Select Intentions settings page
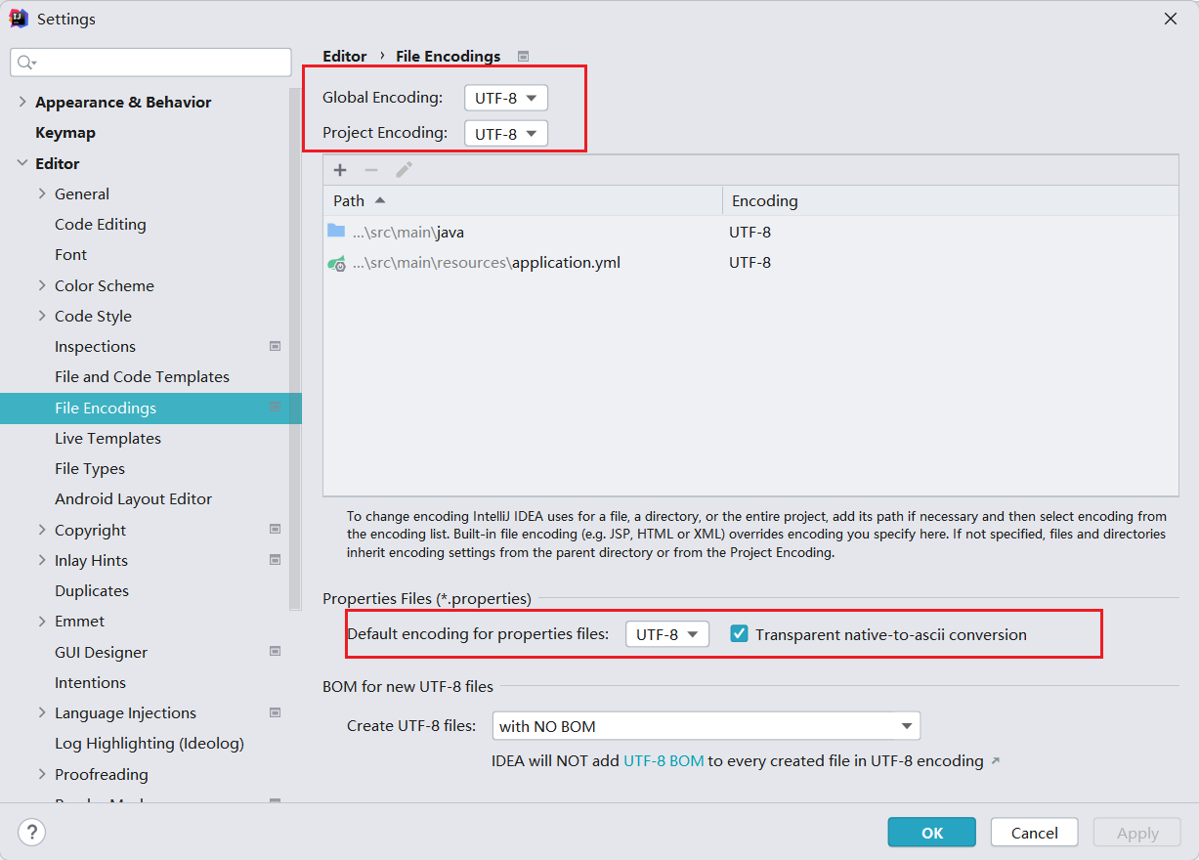 coord(90,682)
